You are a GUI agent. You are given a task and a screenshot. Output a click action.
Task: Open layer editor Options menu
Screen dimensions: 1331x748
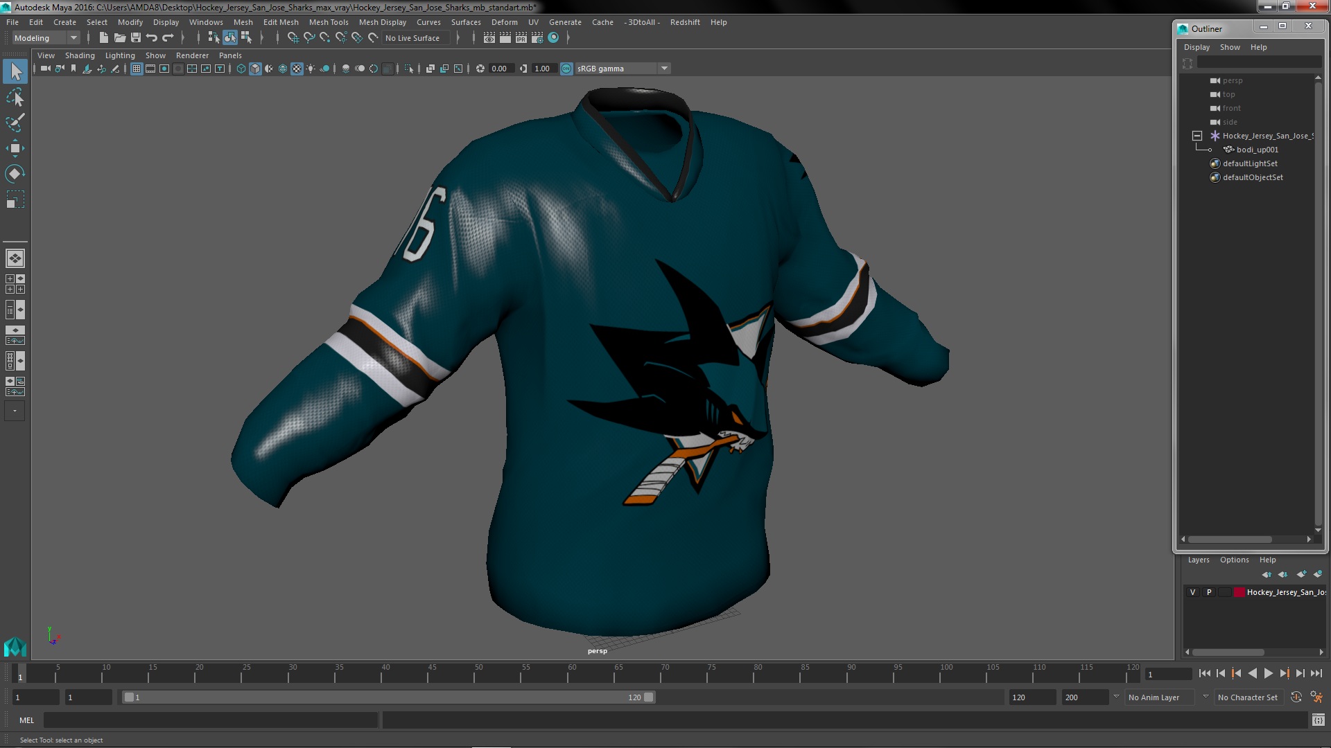point(1234,560)
